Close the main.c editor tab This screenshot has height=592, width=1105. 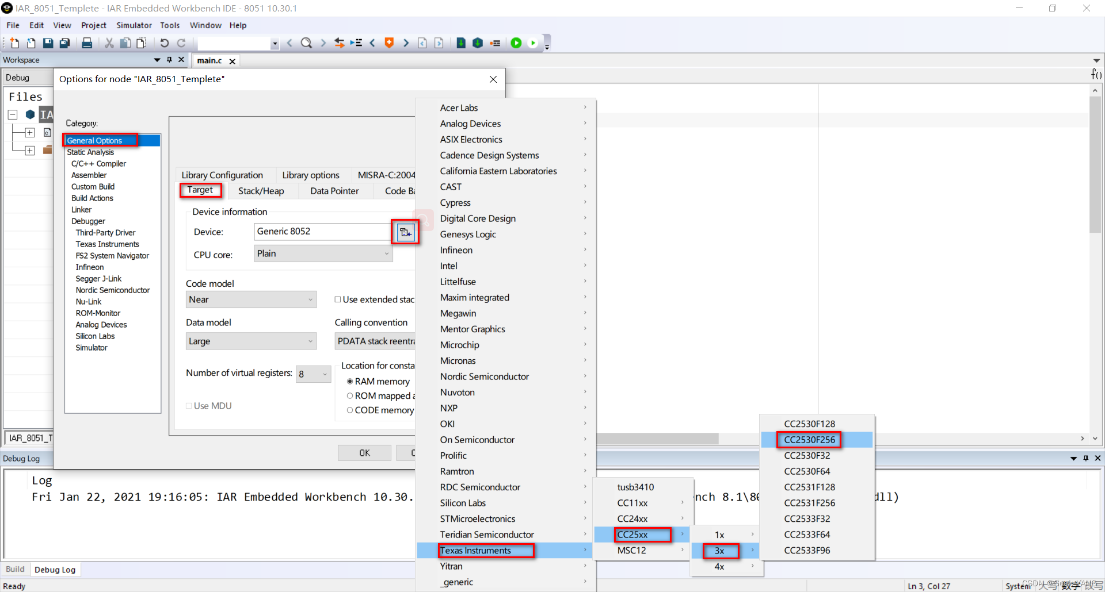tap(233, 61)
